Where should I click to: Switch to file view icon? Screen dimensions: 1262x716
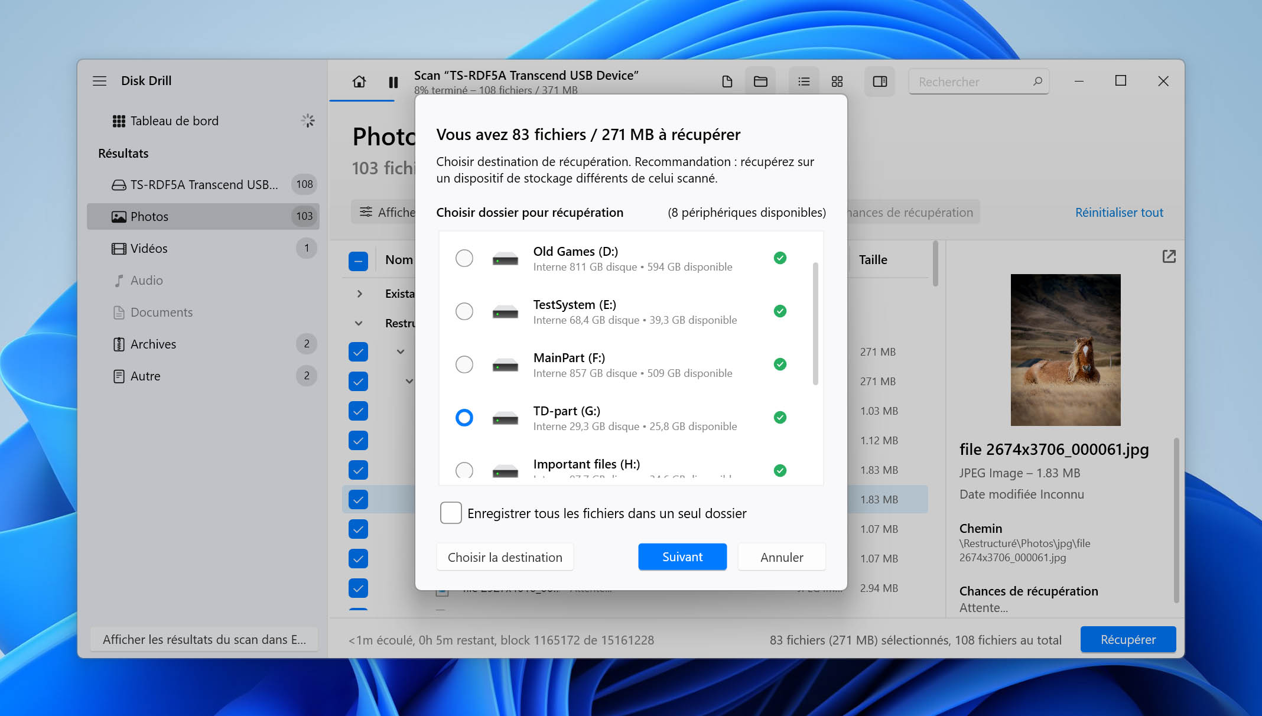(727, 82)
